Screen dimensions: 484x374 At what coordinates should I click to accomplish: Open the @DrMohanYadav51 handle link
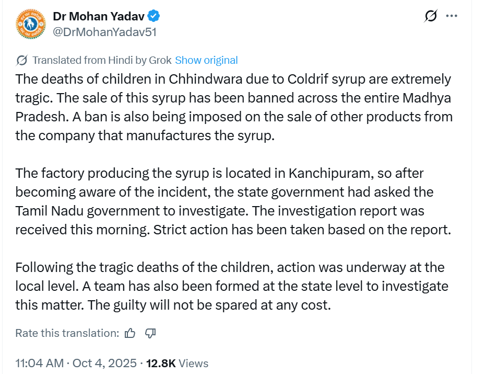click(104, 32)
